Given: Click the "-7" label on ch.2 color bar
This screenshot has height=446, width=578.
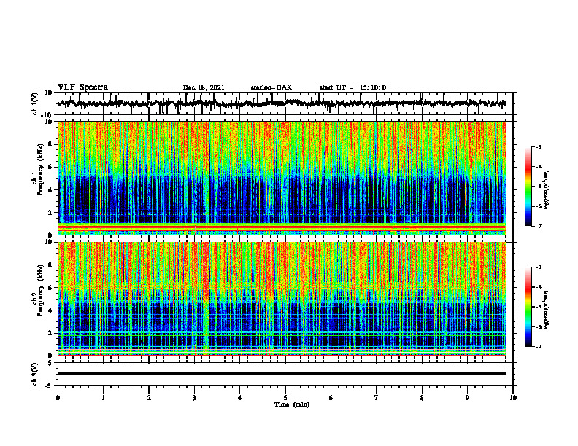Looking at the screenshot, I should click(x=539, y=347).
